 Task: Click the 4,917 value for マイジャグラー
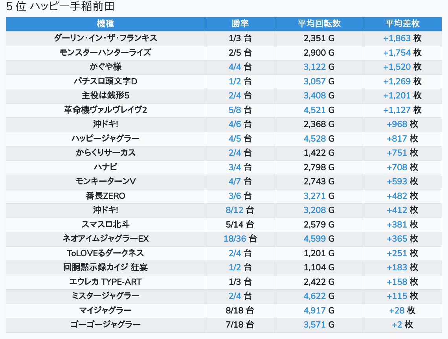click(x=314, y=310)
